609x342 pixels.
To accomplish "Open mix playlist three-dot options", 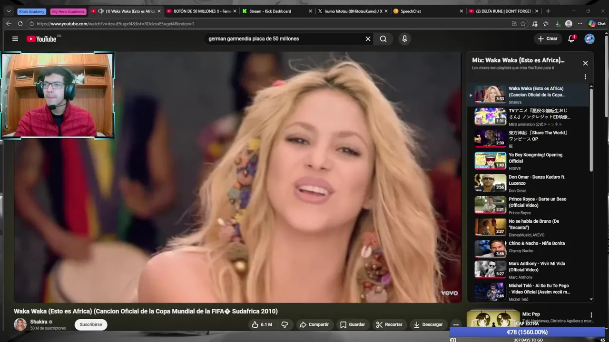I will (585, 76).
